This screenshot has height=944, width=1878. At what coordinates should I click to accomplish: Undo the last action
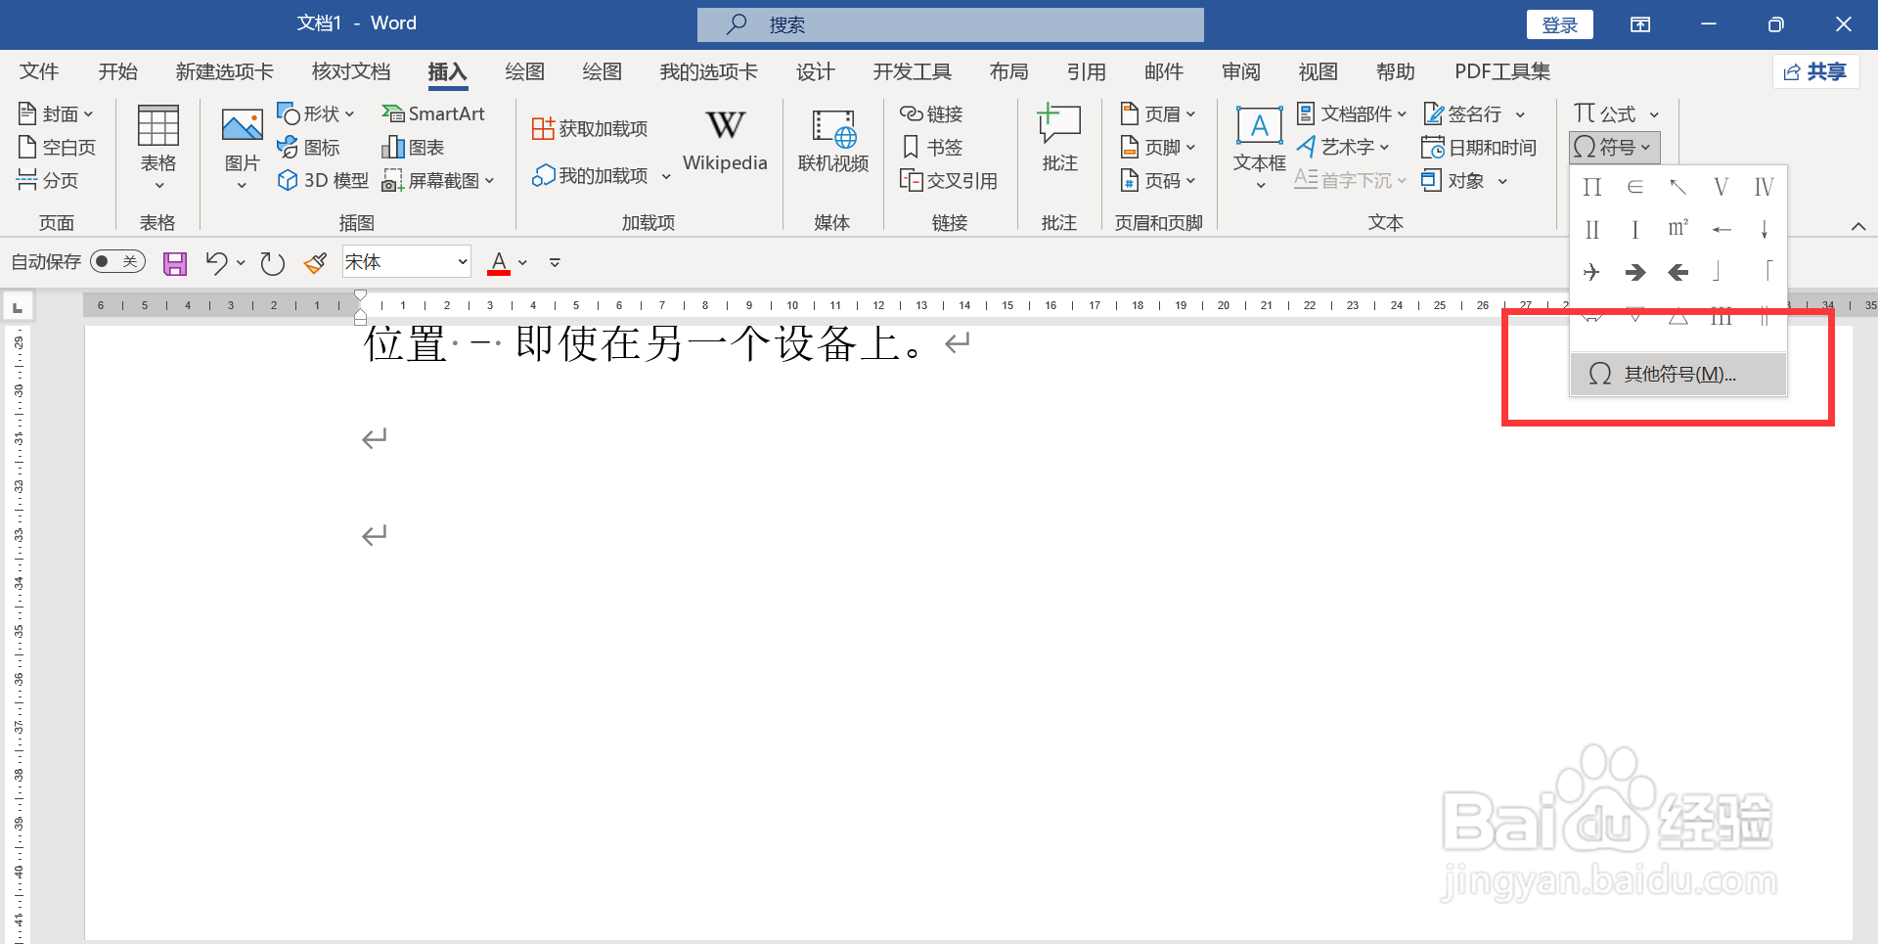(216, 262)
